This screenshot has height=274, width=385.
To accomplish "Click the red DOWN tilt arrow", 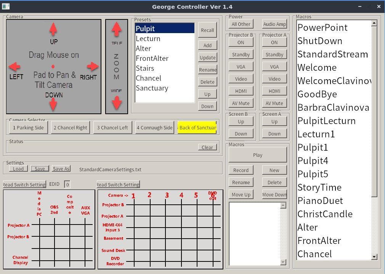I will coord(53,104).
